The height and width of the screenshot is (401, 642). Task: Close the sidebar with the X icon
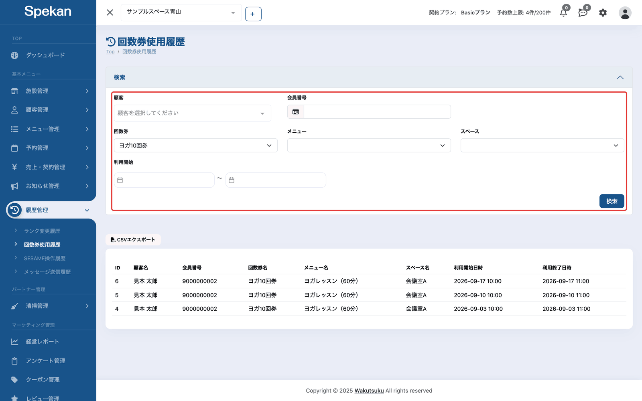click(110, 12)
